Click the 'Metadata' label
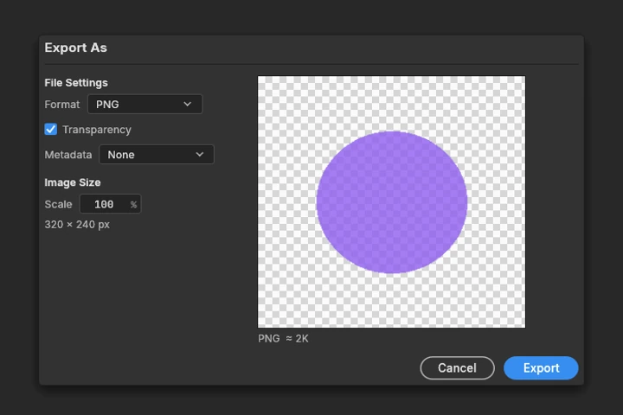Viewport: 623px width, 415px height. (x=68, y=155)
